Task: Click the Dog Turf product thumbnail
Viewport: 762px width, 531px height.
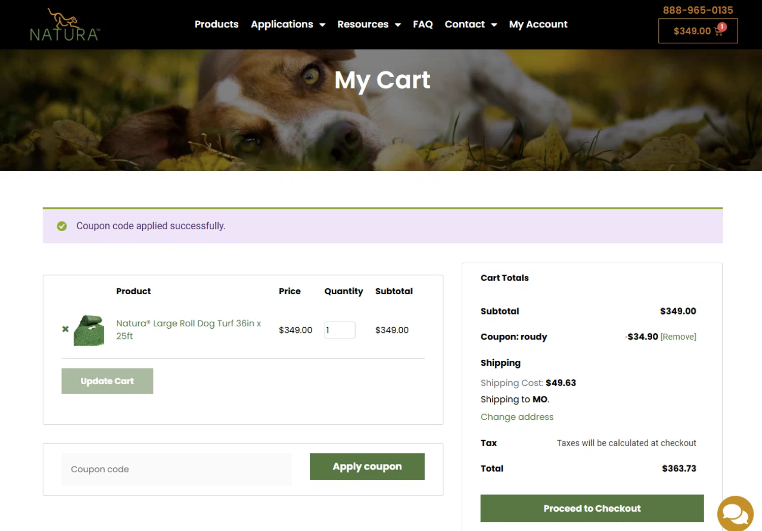Action: 89,330
